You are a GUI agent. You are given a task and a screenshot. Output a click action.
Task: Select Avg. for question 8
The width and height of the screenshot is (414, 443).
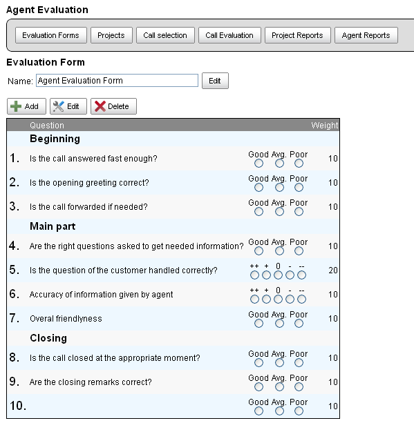279,363
